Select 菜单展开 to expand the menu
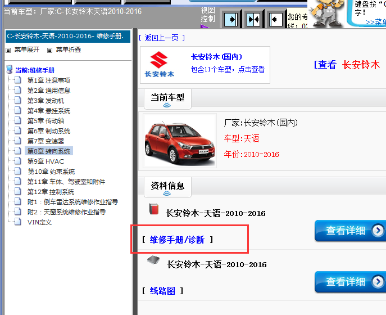The width and height of the screenshot is (386, 315). pyautogui.click(x=27, y=50)
